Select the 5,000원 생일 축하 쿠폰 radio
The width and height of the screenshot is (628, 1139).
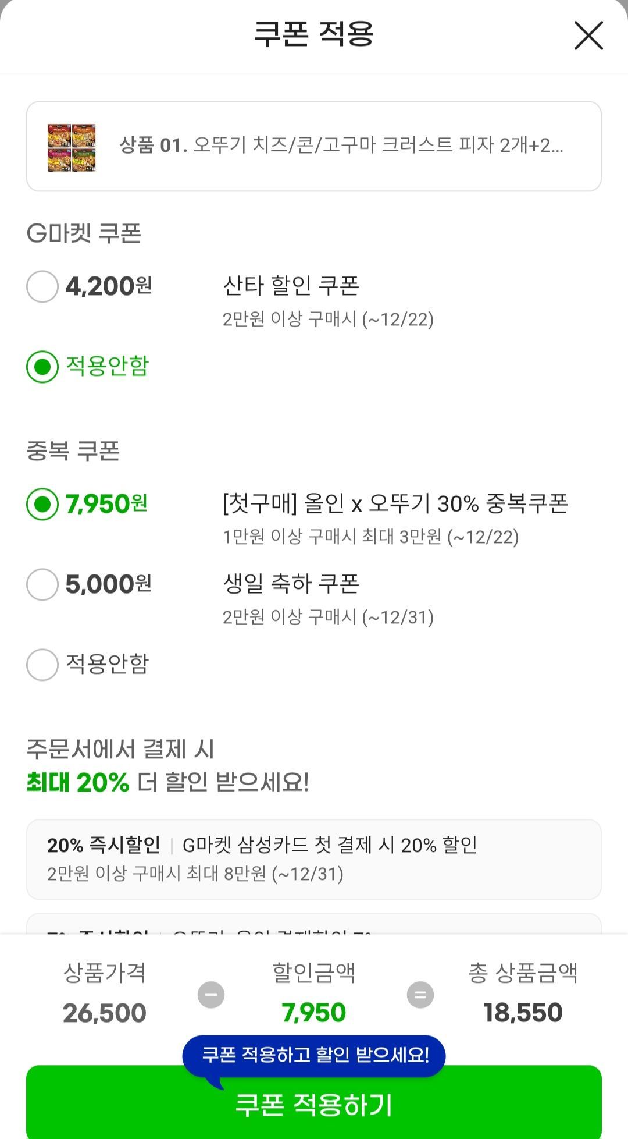click(42, 584)
